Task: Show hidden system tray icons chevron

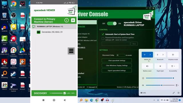Action: [x=154, y=100]
